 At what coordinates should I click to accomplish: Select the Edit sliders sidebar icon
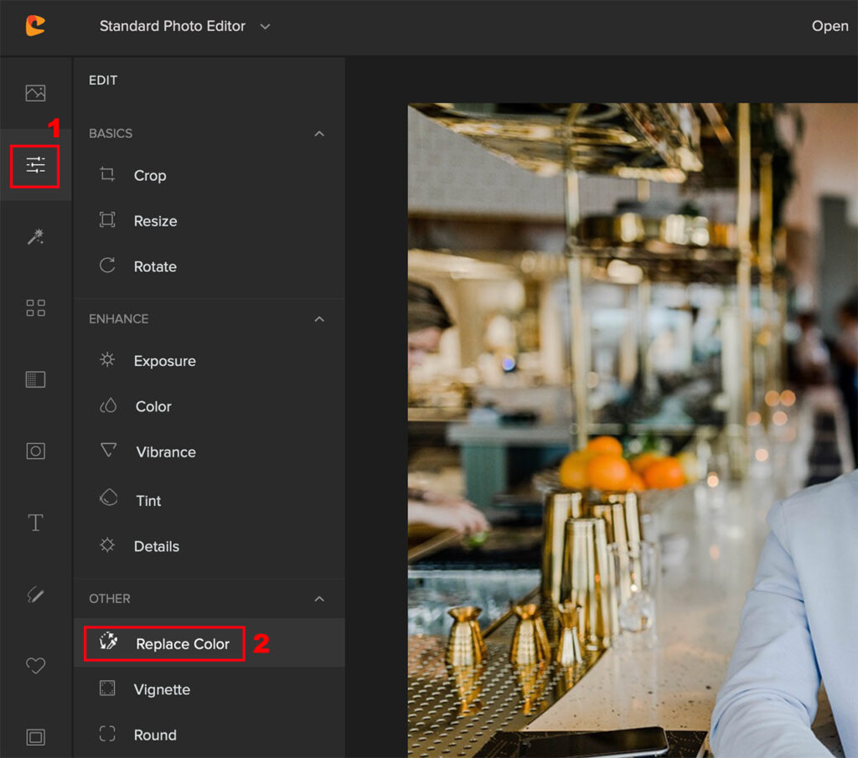35,165
